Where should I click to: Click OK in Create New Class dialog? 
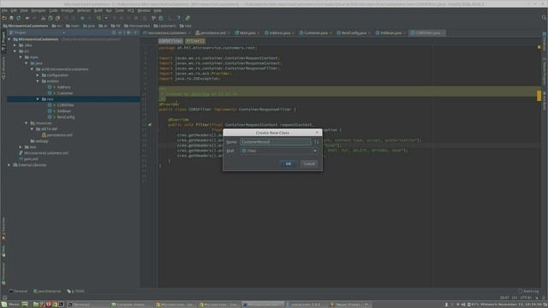[x=289, y=163]
